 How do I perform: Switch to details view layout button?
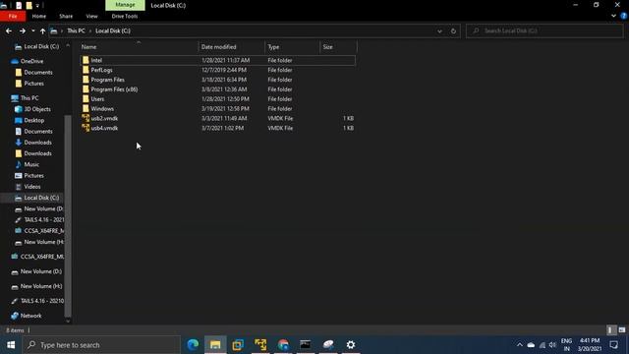(610, 330)
